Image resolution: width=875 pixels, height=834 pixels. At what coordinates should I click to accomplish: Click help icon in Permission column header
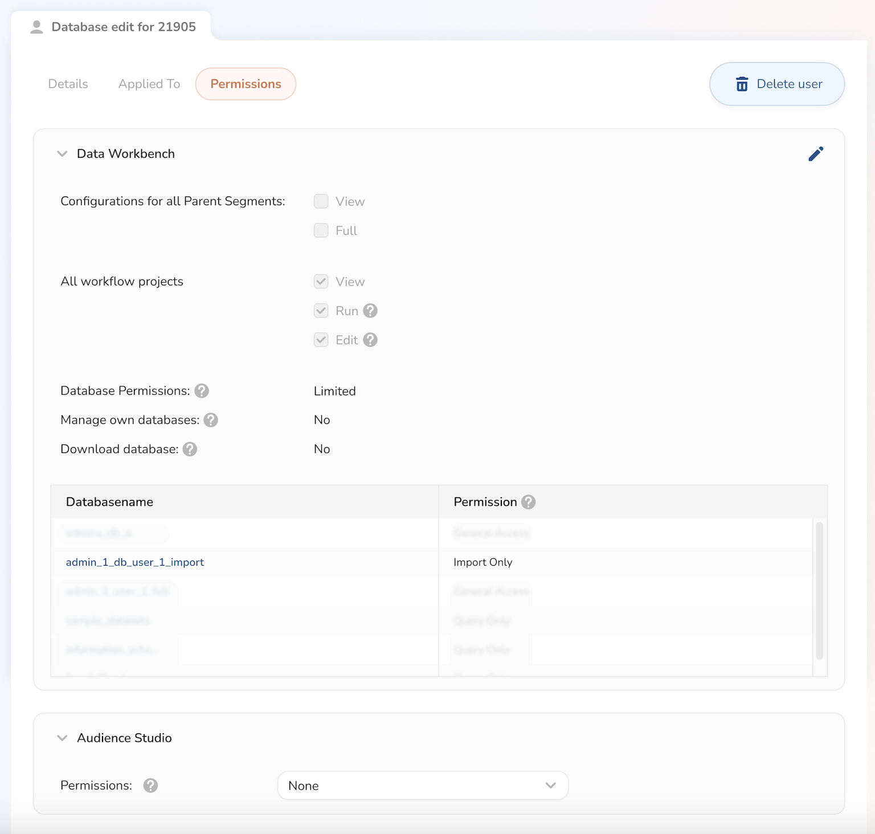(529, 502)
